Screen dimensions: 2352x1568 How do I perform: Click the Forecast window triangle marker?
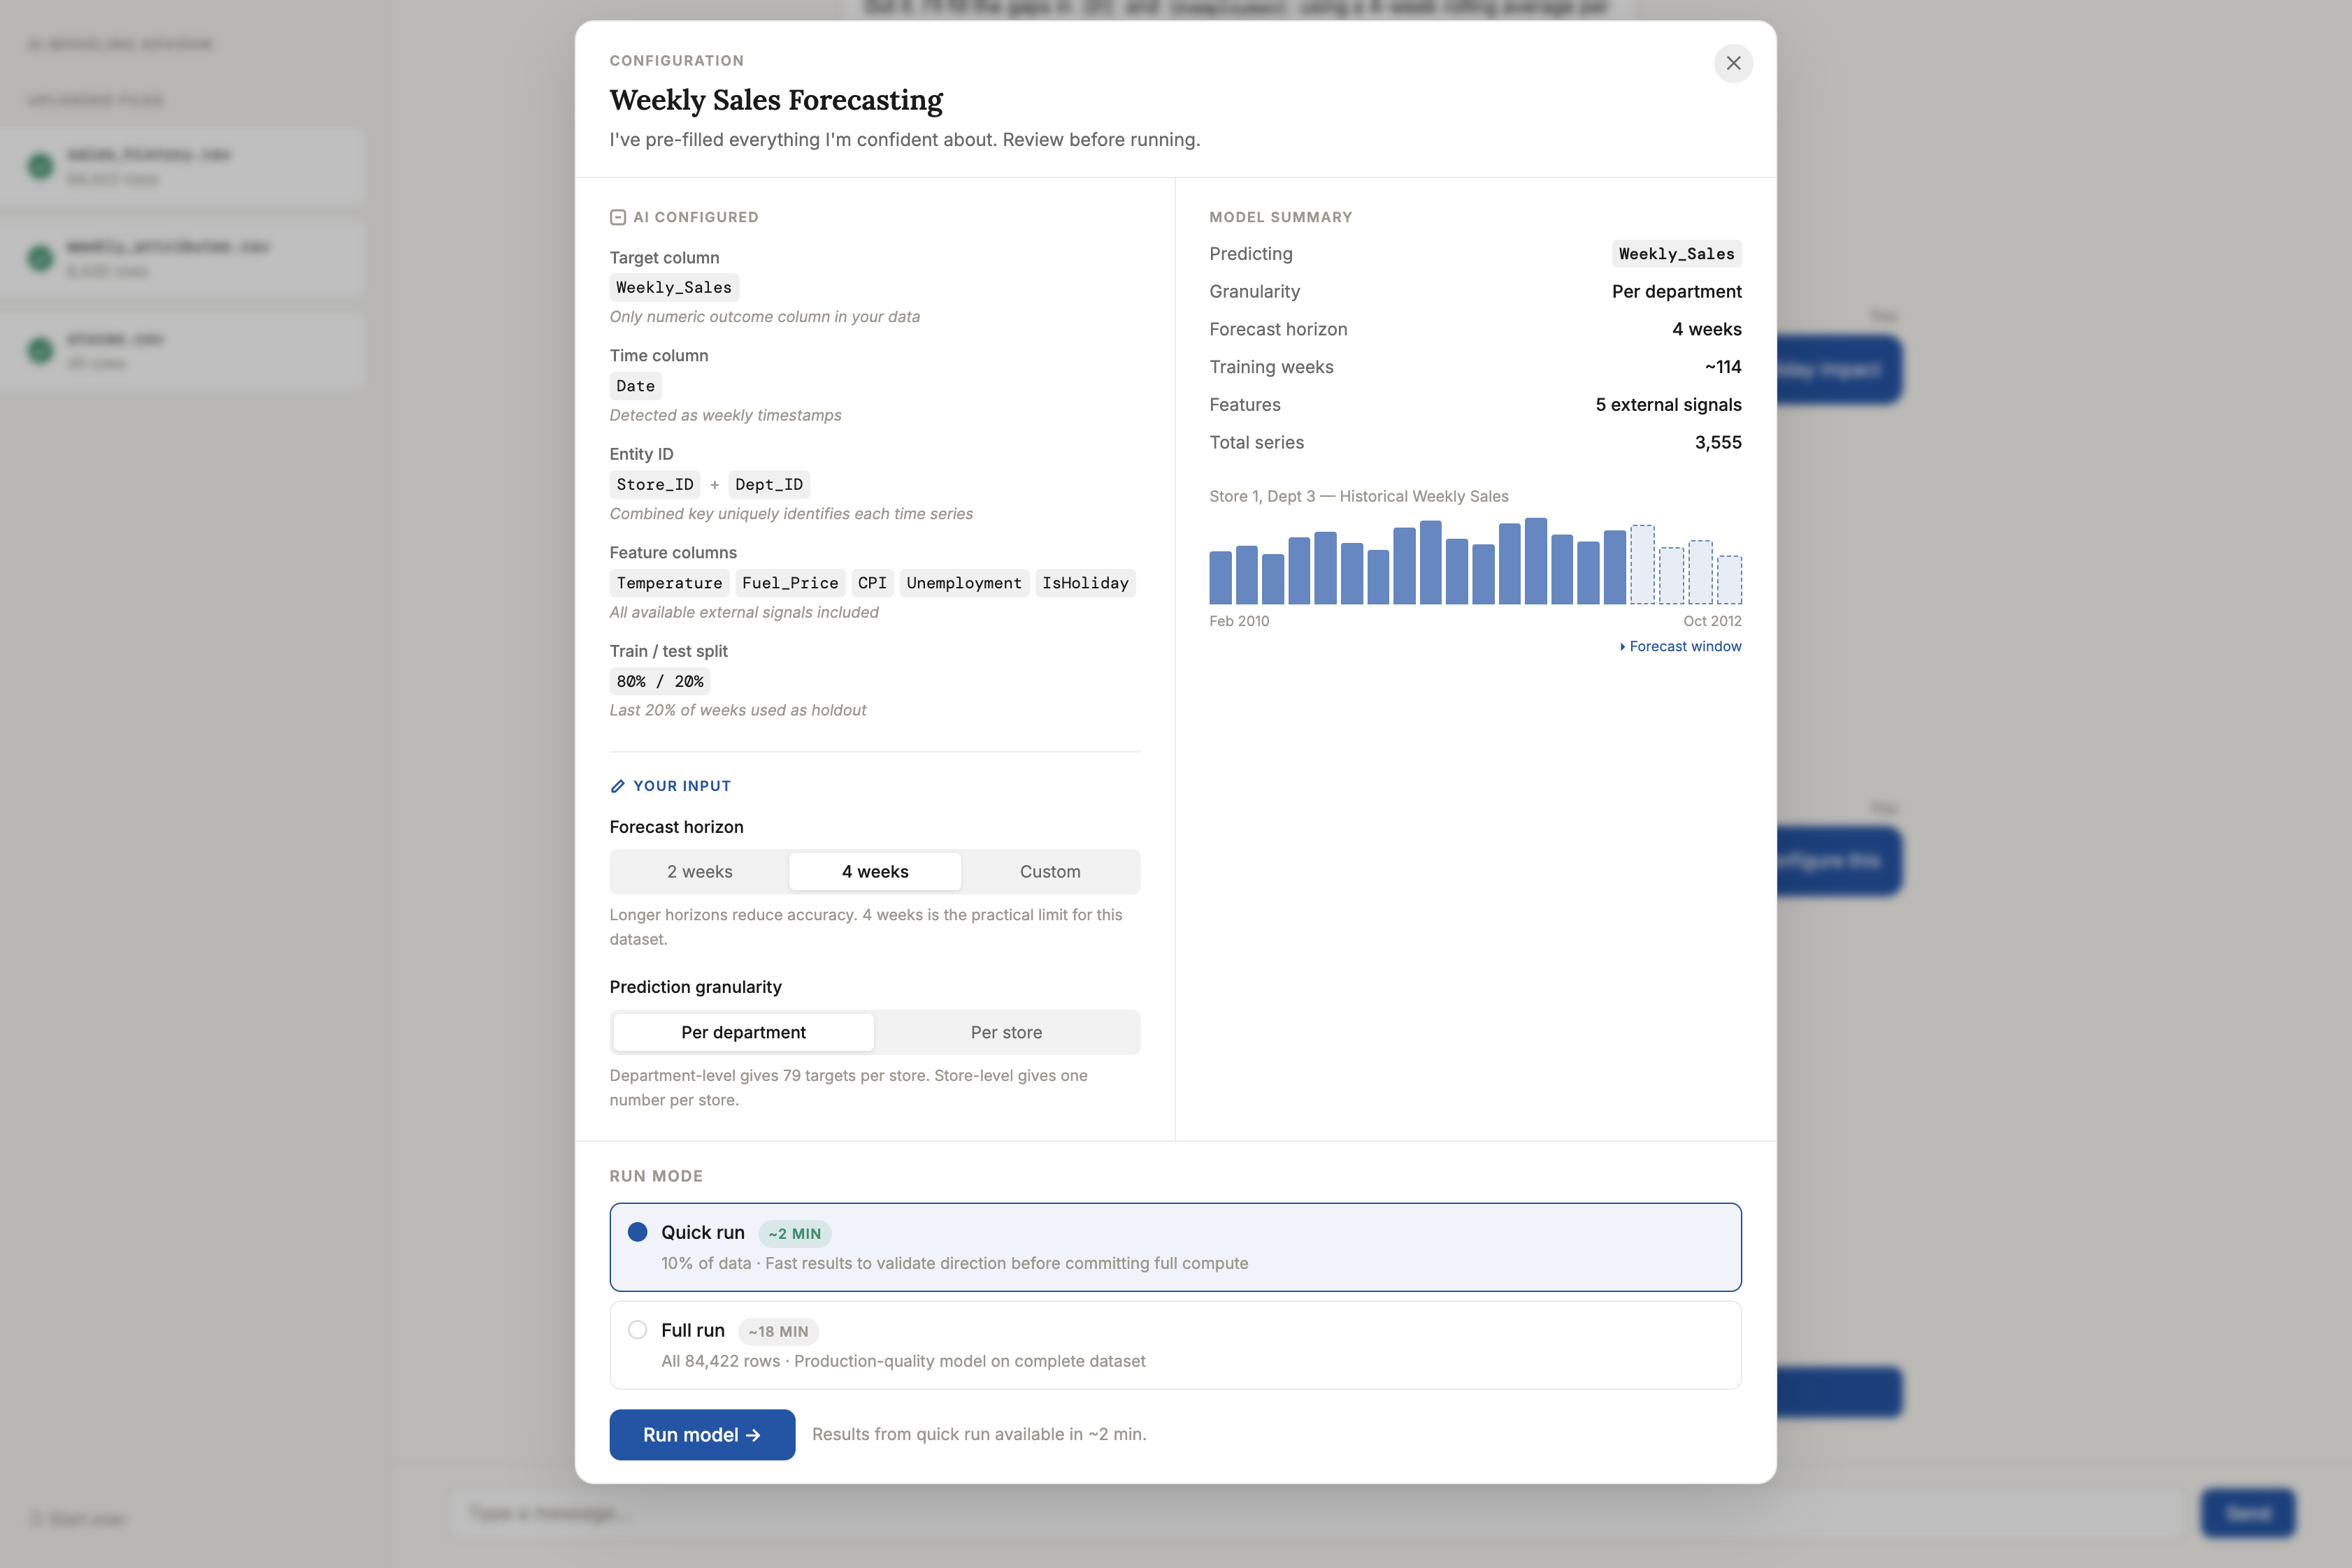click(1621, 647)
